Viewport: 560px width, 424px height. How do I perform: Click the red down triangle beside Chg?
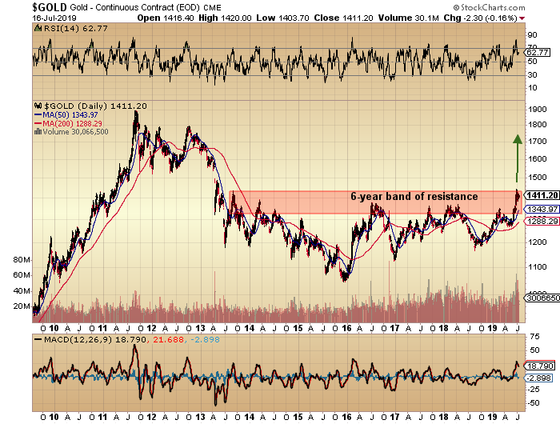click(x=522, y=15)
